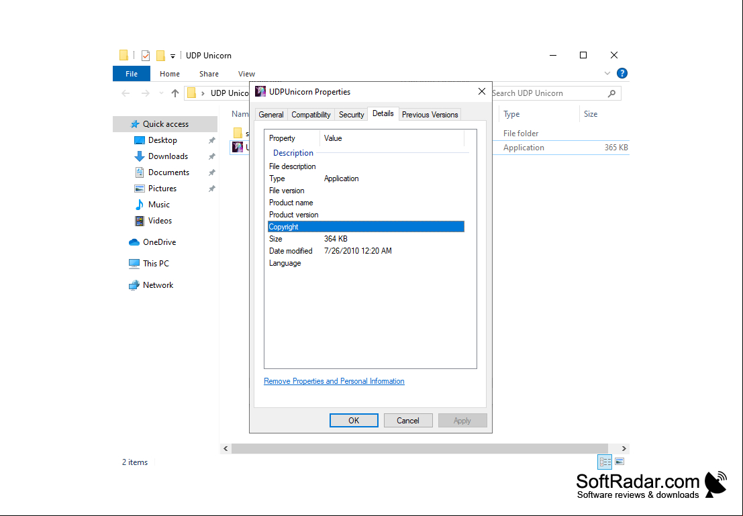Select the Product name row

[x=366, y=203]
